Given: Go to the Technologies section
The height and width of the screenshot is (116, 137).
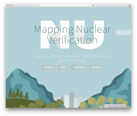Looking at the screenshot, I should [79, 67].
